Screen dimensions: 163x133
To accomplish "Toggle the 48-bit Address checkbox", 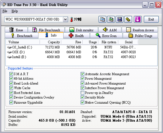I will tap(11, 78).
